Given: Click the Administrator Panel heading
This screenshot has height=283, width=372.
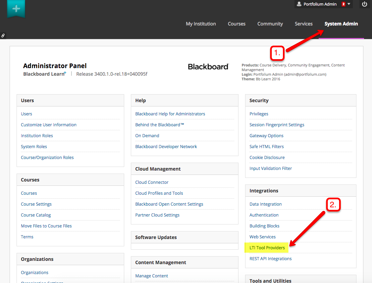Looking at the screenshot, I should click(55, 66).
